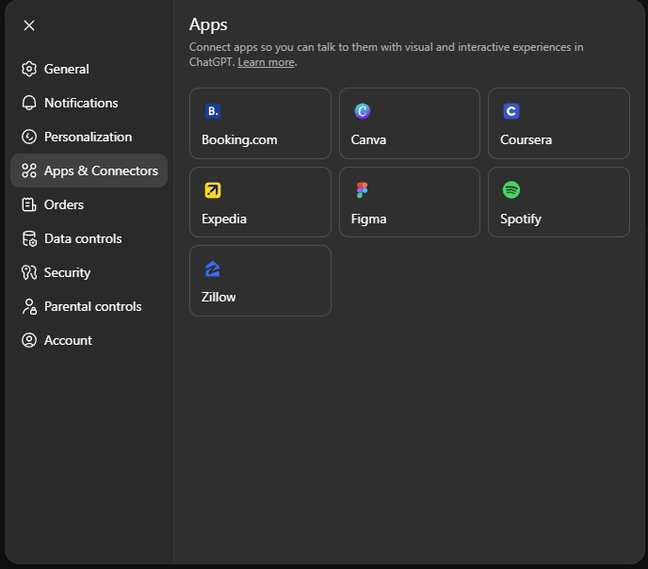The height and width of the screenshot is (569, 648).
Task: Select the Expedia app card name
Action: point(224,219)
